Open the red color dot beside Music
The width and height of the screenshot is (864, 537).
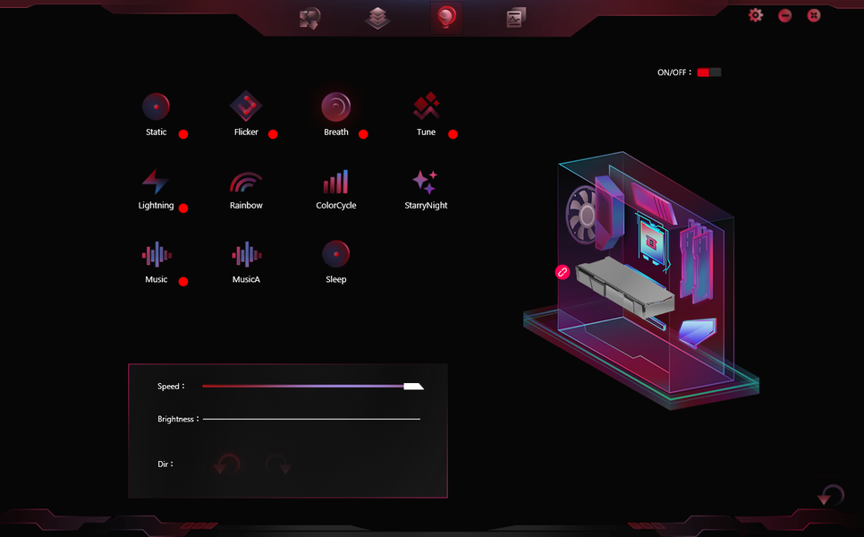(183, 282)
